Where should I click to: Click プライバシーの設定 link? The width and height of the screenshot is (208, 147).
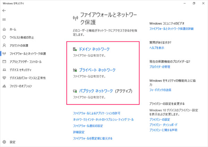[160, 120]
